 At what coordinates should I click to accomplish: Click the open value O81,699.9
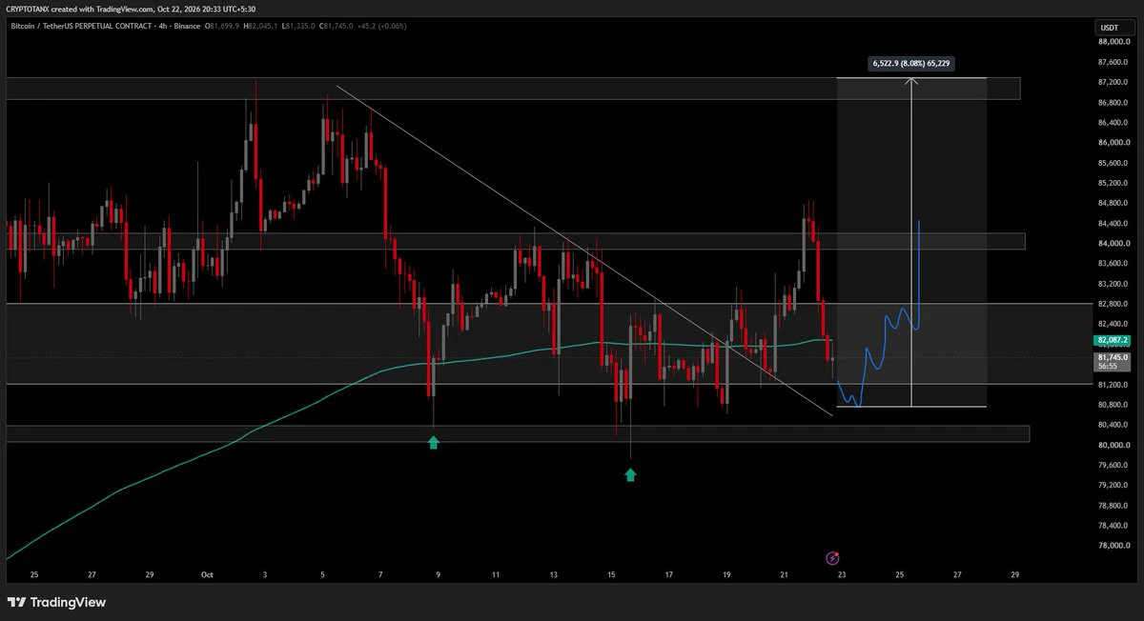(224, 26)
